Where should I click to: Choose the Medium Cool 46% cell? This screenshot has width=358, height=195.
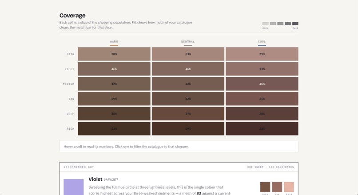click(262, 84)
